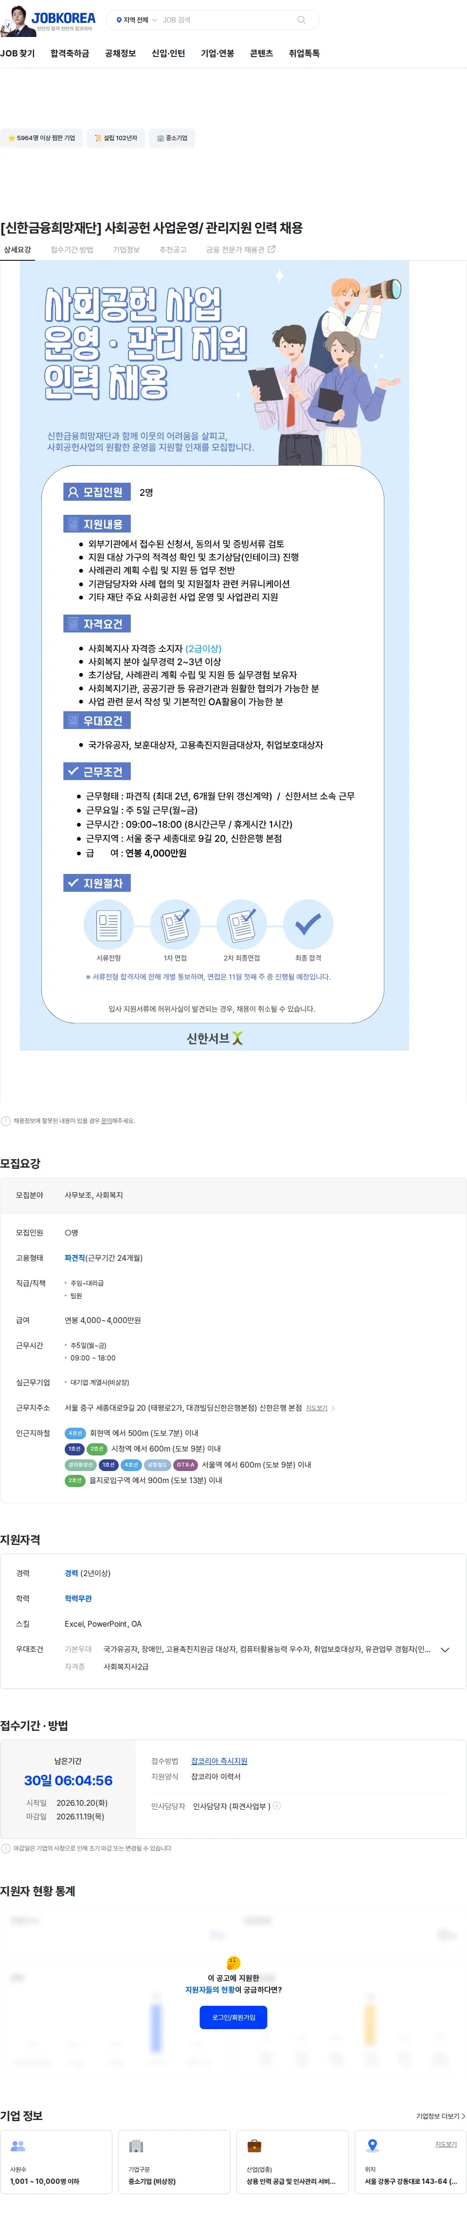Click the 로그인/회원가입 button

234,2017
